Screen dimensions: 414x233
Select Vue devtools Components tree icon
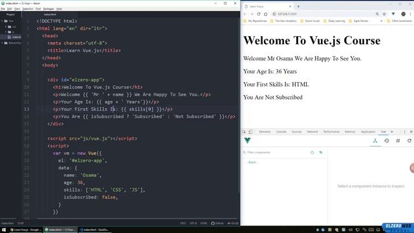[375, 141]
